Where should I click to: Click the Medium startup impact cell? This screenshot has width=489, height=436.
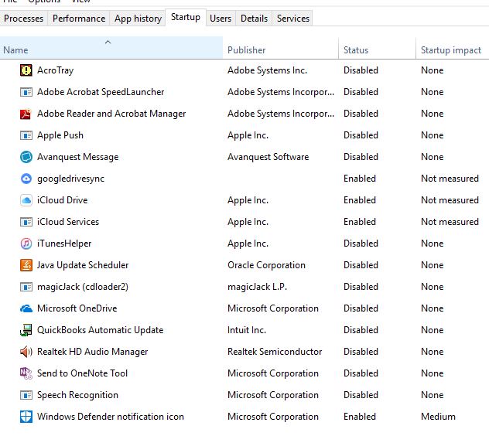tap(438, 417)
